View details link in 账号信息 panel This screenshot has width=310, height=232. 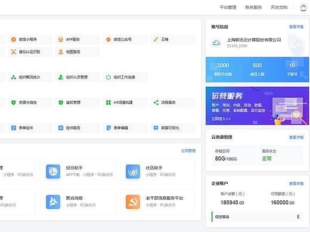[x=296, y=27]
